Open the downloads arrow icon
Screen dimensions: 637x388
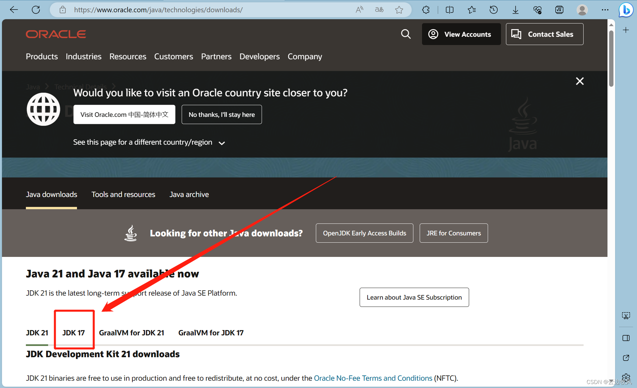tap(515, 10)
